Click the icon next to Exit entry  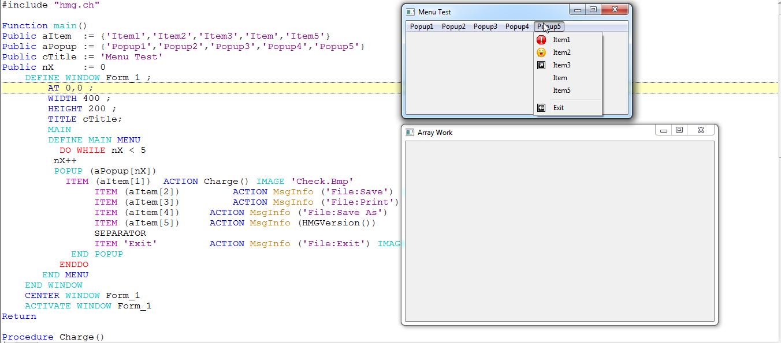[541, 108]
